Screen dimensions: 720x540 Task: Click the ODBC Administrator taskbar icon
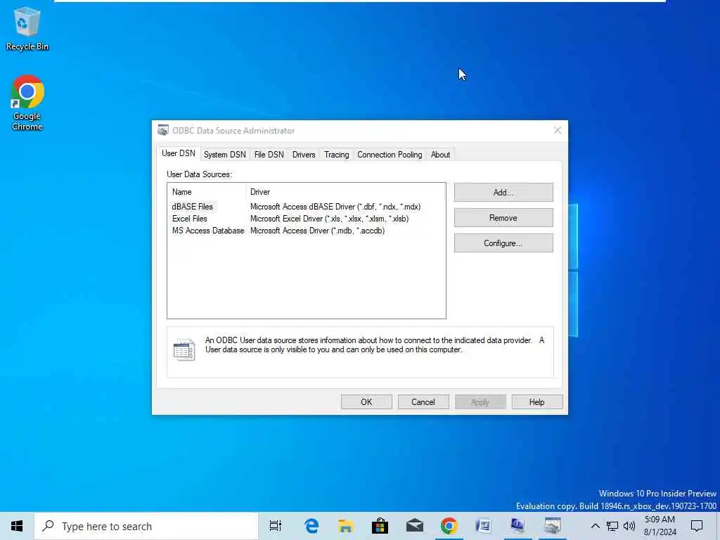(553, 526)
